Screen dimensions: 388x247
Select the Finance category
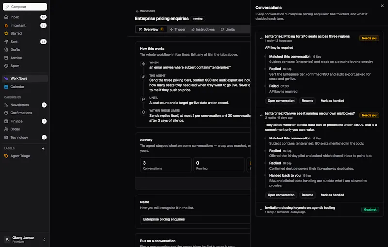[x=25, y=121]
